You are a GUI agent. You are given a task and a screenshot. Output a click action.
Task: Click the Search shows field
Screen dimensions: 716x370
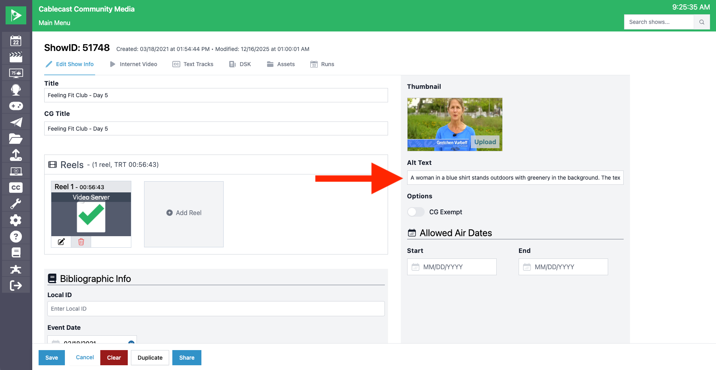tap(659, 22)
